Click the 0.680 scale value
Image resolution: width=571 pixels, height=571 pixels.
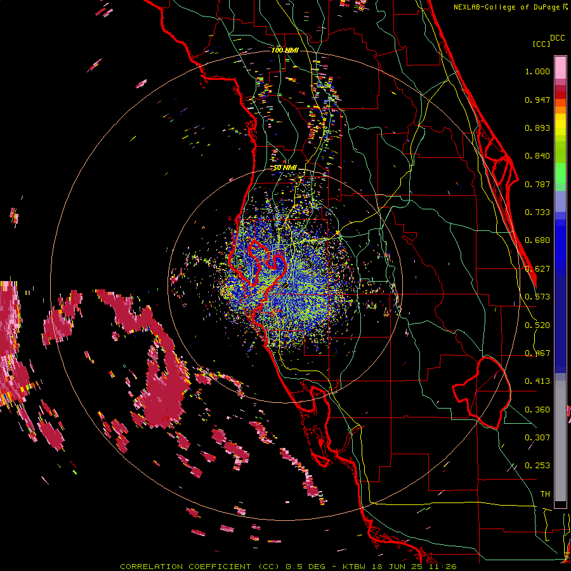(x=537, y=240)
